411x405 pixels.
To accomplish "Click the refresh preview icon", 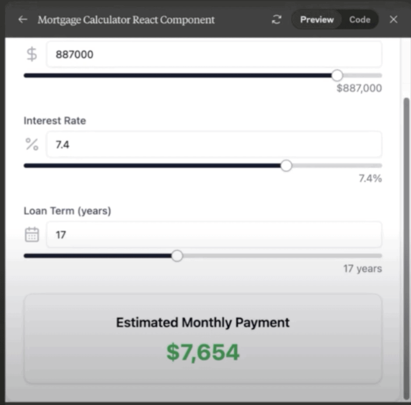I will [276, 20].
